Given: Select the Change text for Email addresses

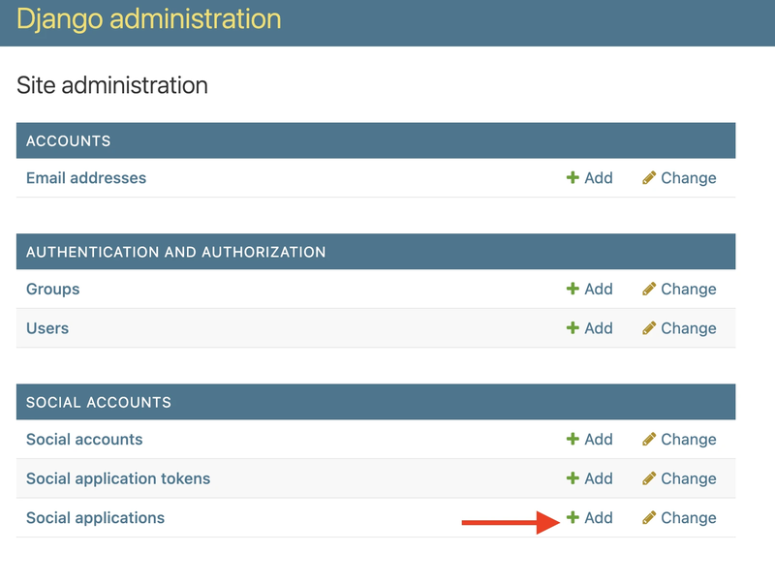Looking at the screenshot, I should (689, 178).
